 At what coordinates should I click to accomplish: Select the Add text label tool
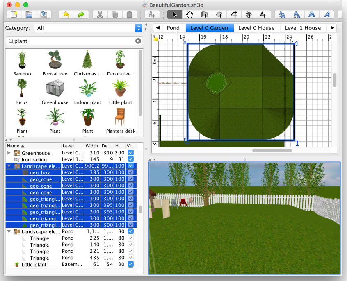click(x=263, y=15)
